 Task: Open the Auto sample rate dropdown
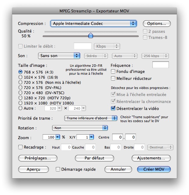[125, 56]
